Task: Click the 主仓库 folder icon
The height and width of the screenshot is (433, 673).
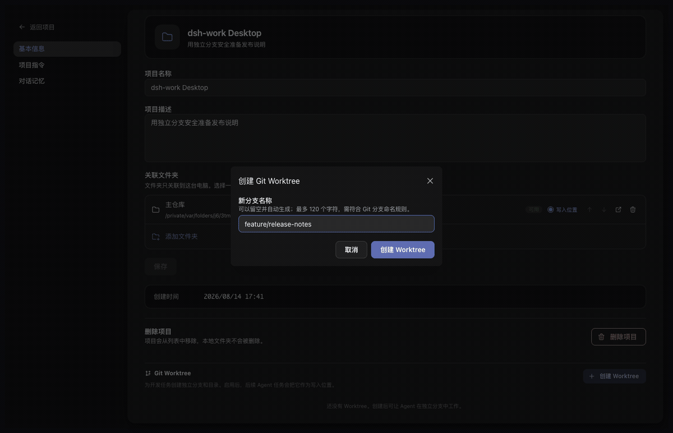Action: click(x=156, y=210)
